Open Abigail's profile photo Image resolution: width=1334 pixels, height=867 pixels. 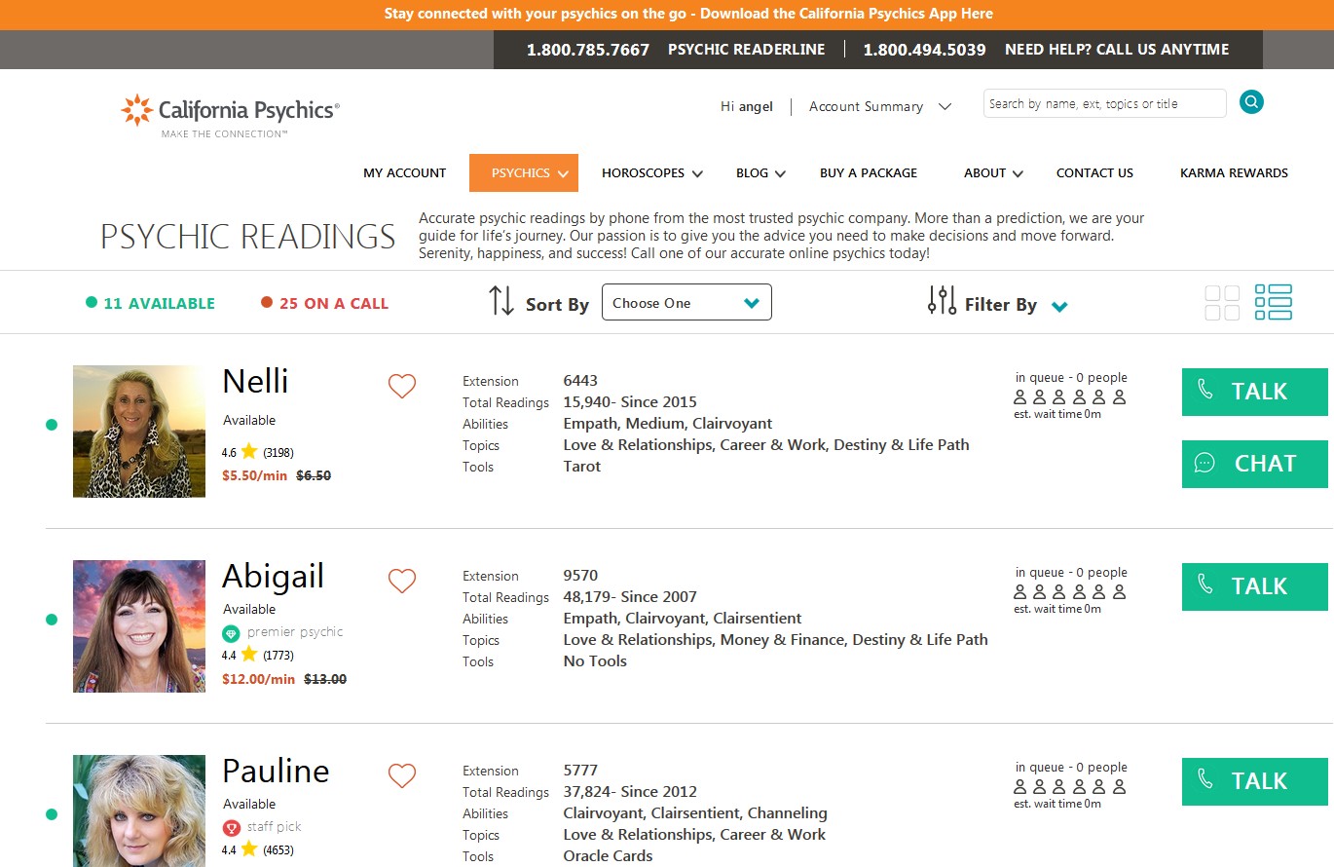click(x=139, y=626)
